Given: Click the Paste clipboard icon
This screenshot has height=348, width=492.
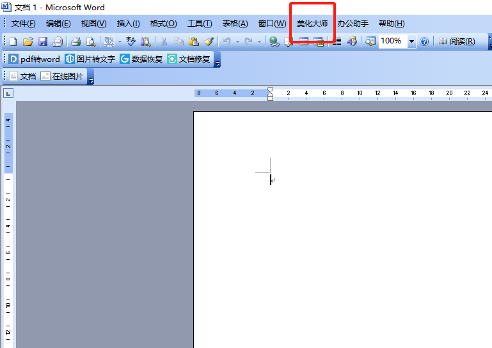Looking at the screenshot, I should pyautogui.click(x=193, y=42).
